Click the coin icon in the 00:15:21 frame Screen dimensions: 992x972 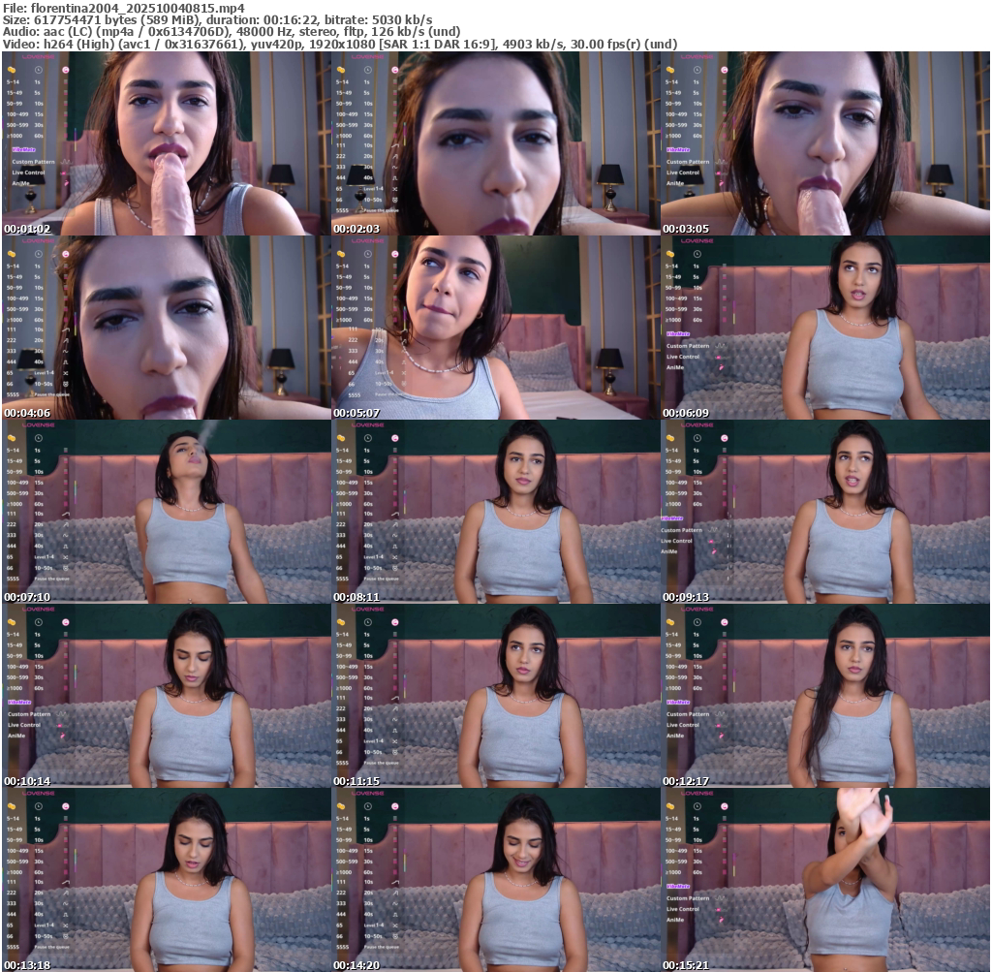pyautogui.click(x=669, y=806)
